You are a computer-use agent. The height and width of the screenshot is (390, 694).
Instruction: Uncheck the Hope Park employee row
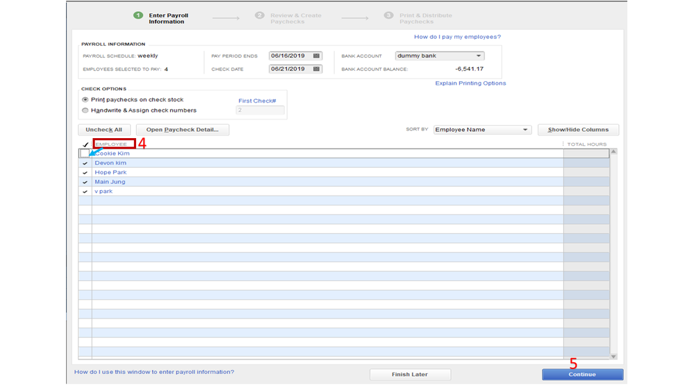click(85, 173)
